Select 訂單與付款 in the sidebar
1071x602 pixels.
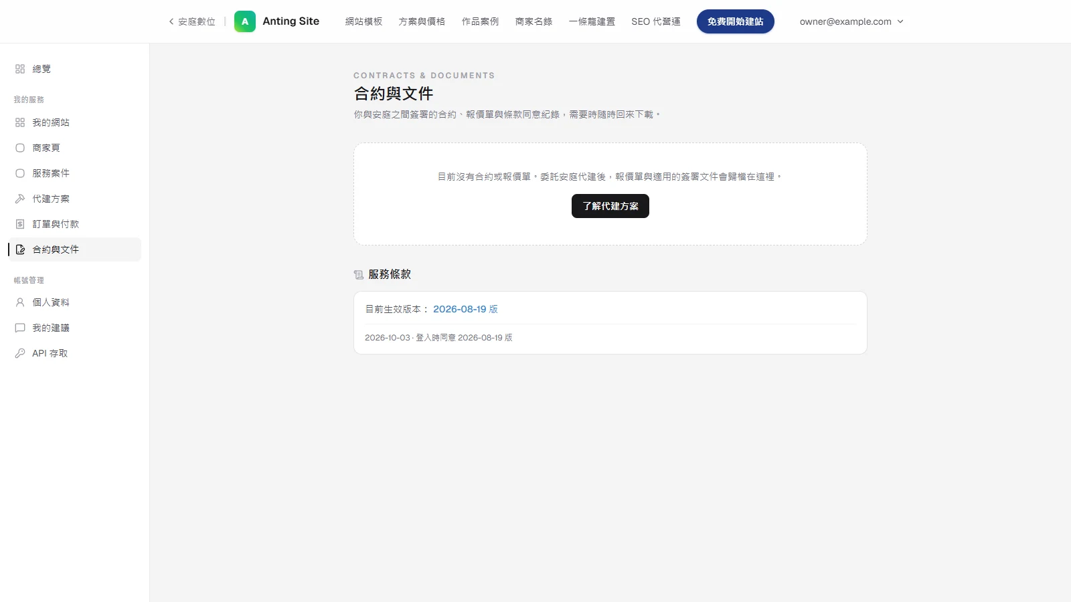[x=75, y=224]
